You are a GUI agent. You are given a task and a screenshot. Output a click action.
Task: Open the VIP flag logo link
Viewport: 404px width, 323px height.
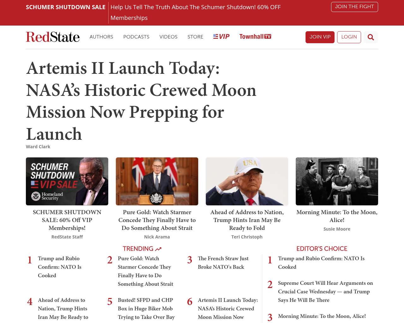(x=221, y=37)
